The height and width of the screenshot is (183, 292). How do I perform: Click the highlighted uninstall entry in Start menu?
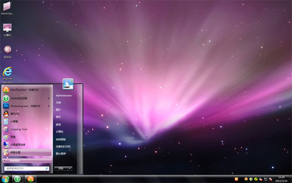tap(27, 152)
